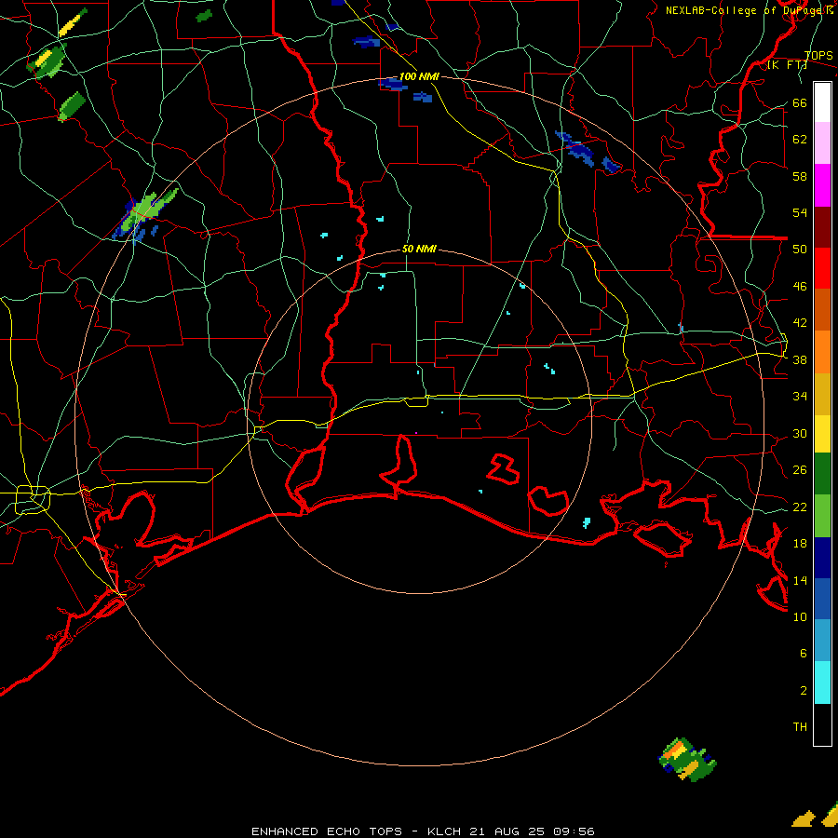Click the green echo cluster on the 100 NMI ring
This screenshot has height=838, width=838.
click(146, 214)
